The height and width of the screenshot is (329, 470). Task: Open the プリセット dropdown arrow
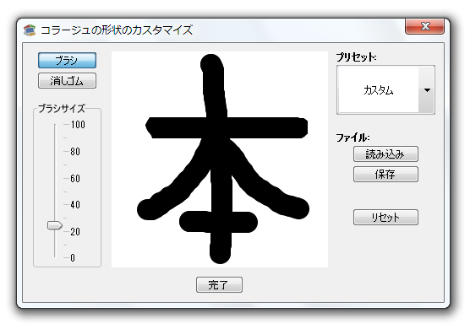[x=427, y=90]
